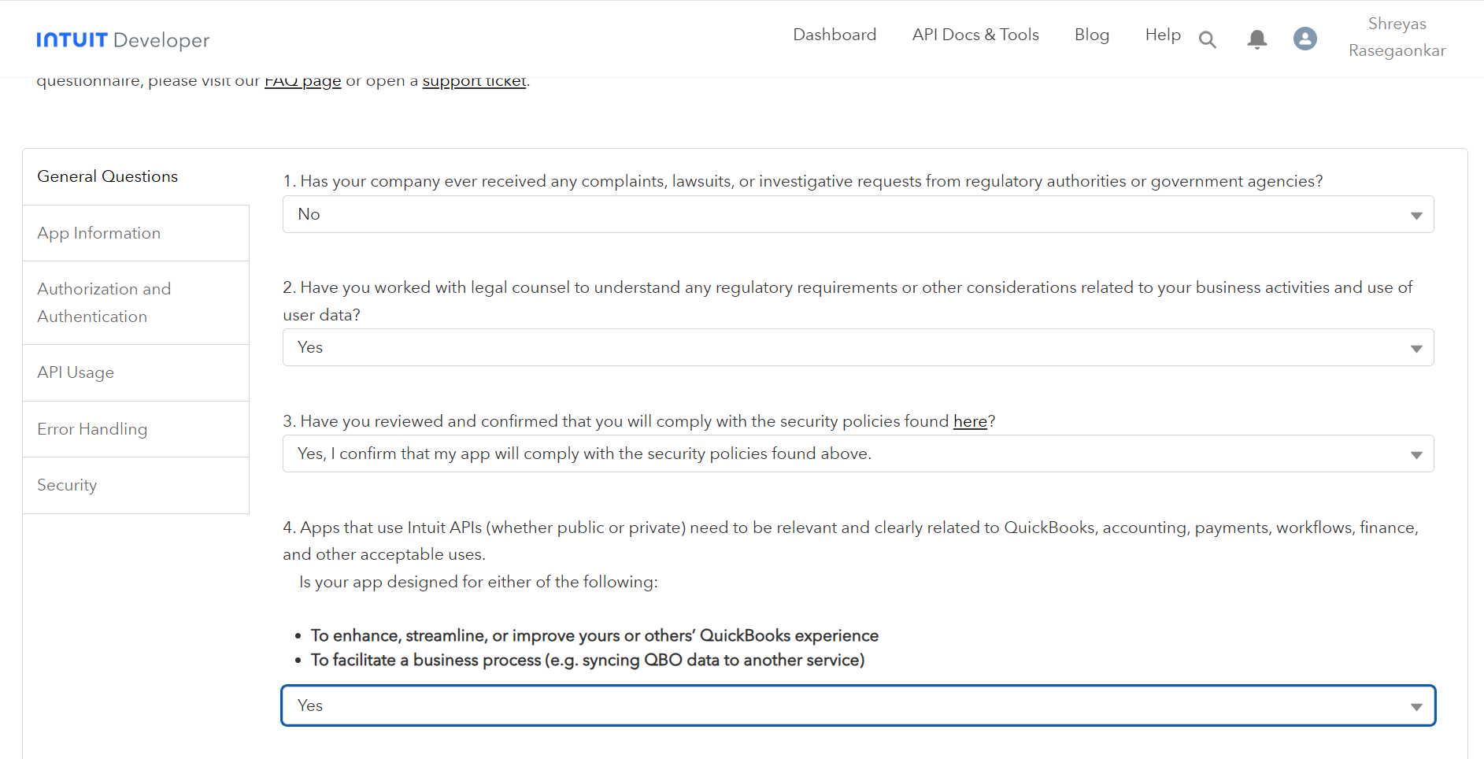Click the Intuit Developer logo

[123, 39]
